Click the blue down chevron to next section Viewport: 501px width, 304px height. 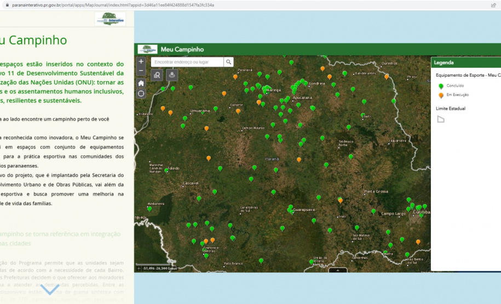[50, 289]
